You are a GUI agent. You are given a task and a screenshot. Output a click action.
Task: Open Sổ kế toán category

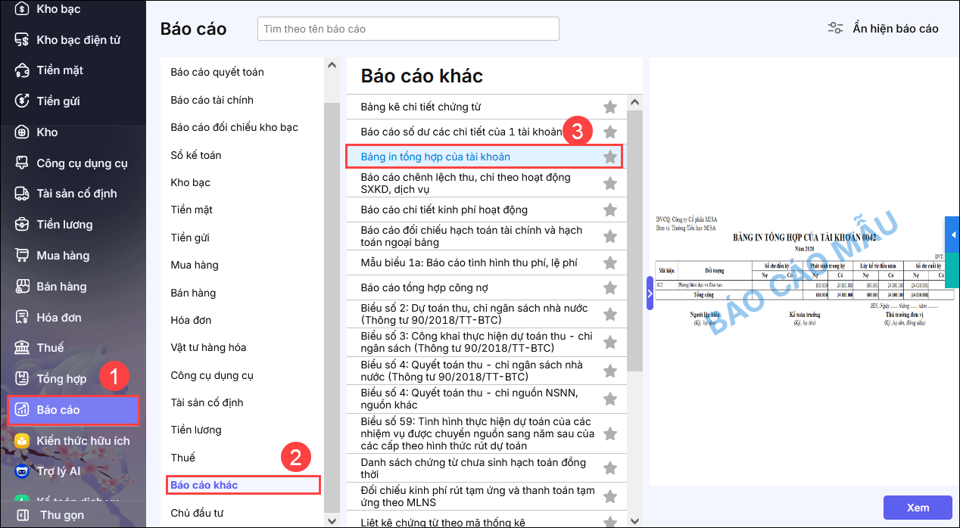point(196,155)
